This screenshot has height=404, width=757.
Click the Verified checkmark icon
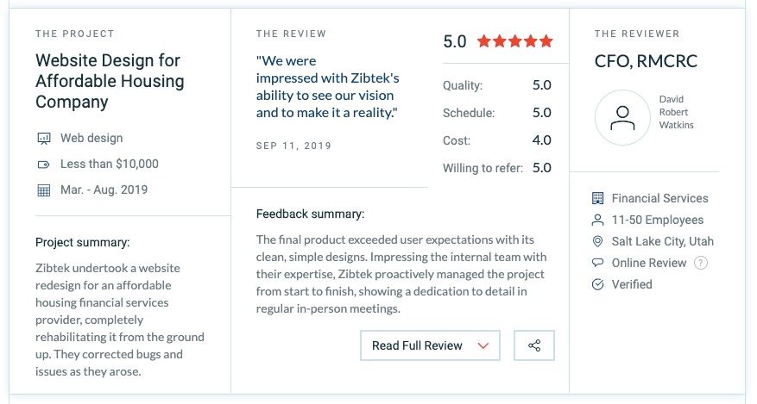(597, 284)
